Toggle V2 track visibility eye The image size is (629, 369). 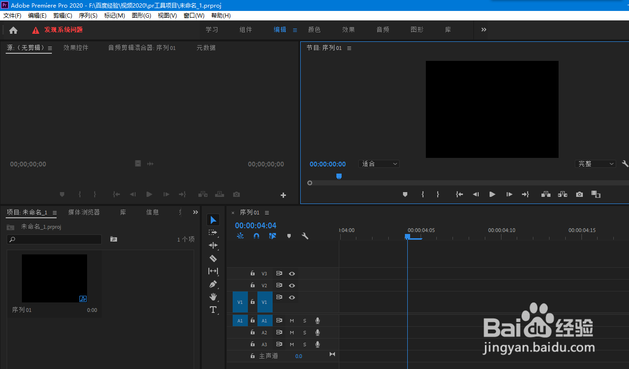click(292, 285)
